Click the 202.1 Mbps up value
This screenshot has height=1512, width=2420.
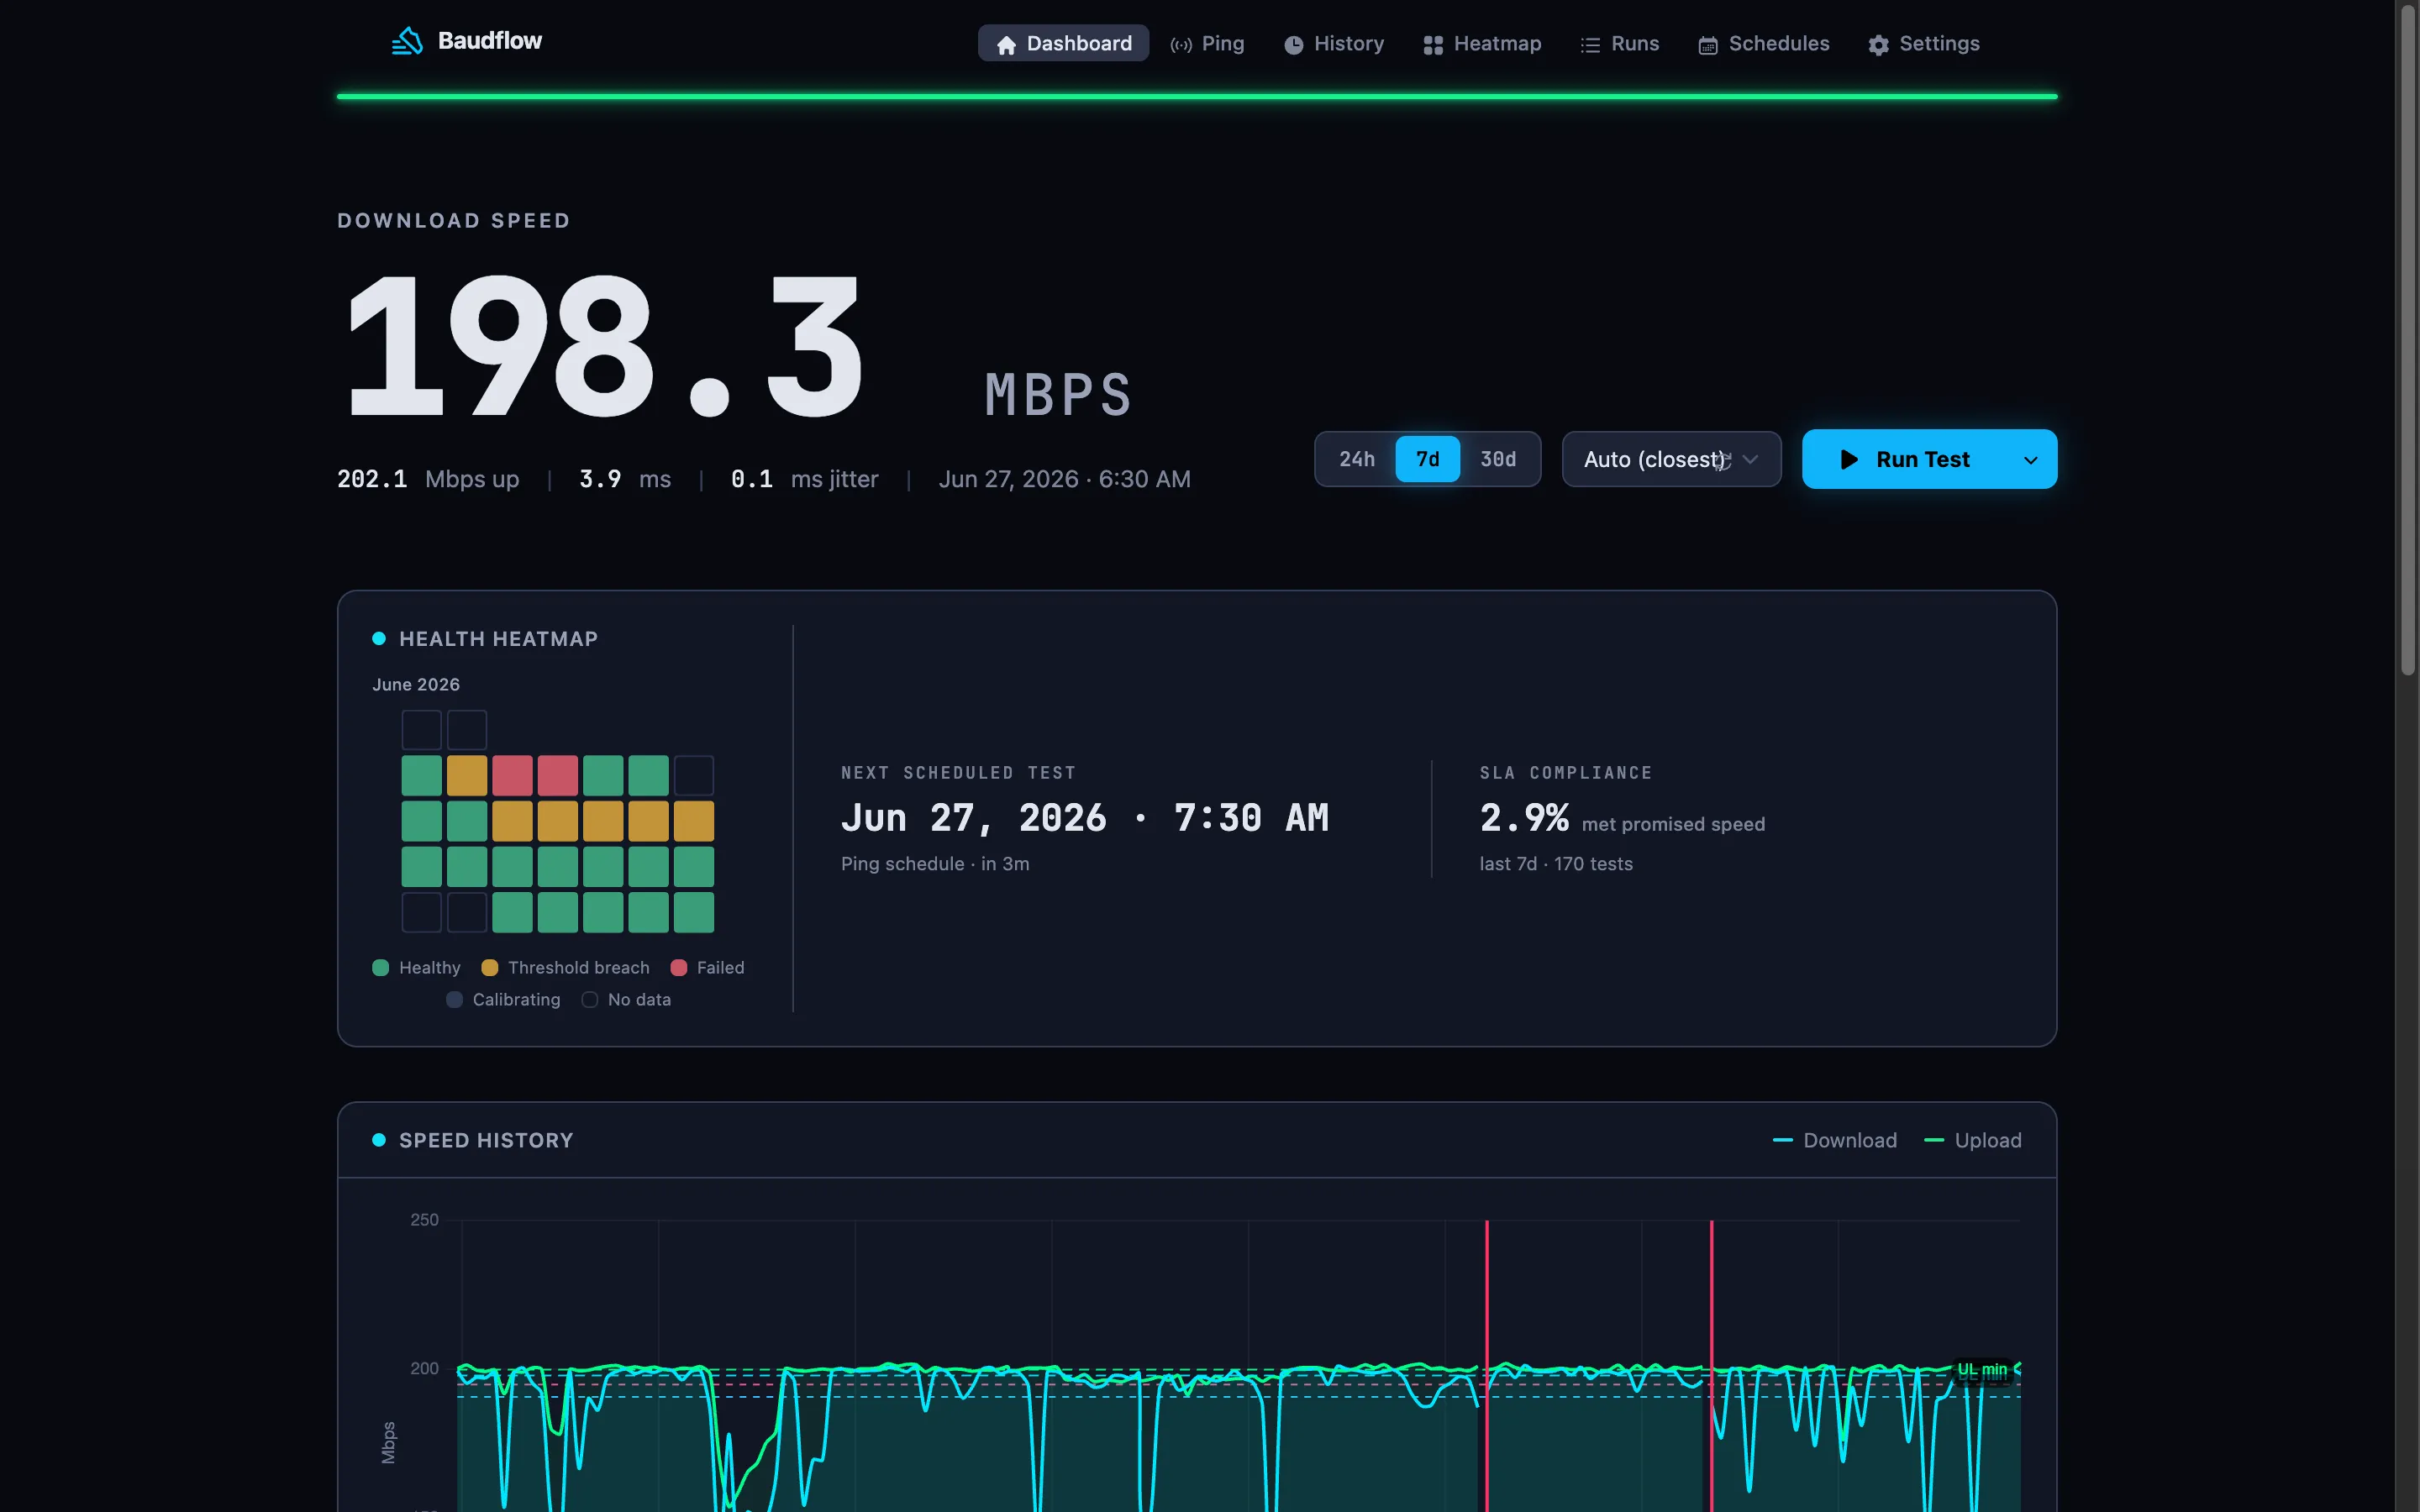[x=428, y=479]
